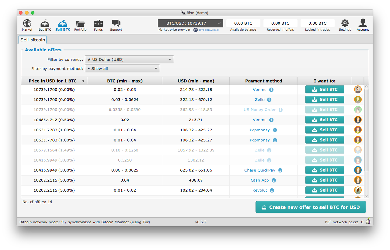The height and width of the screenshot is (250, 390).
Task: Click price 10579.1564 (1.49%) cell
Action: [54, 150]
